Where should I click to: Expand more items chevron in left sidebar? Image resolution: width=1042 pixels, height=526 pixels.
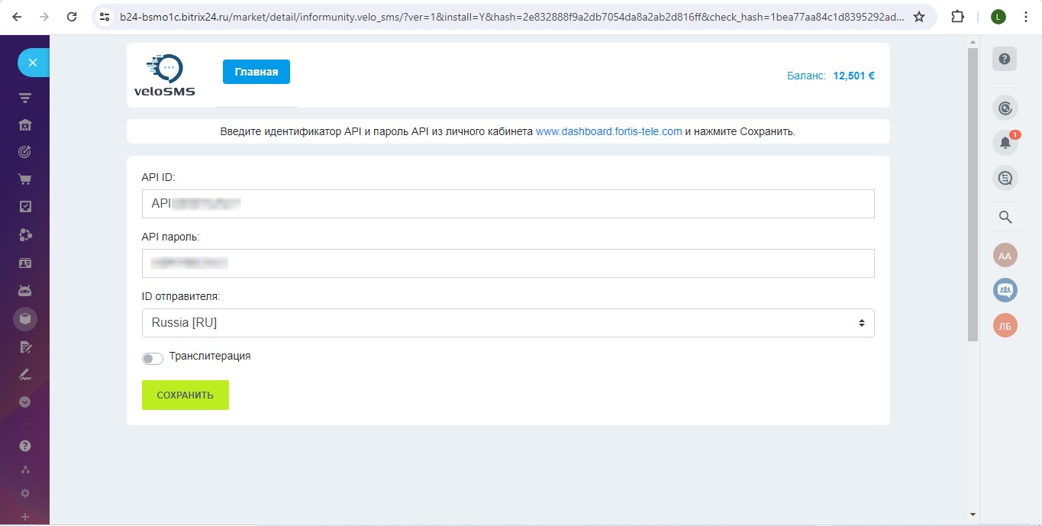25,402
